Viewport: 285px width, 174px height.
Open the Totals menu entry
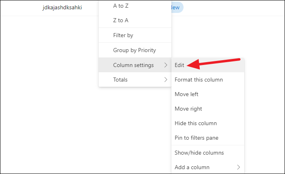[120, 80]
